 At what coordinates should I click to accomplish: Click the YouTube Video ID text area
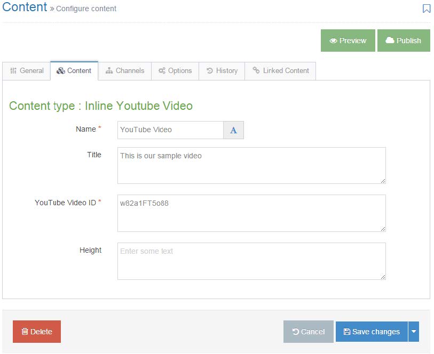tap(251, 213)
